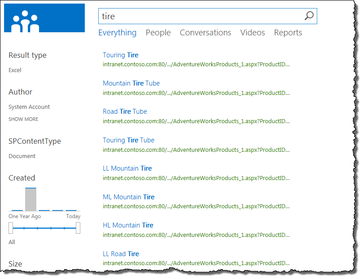The height and width of the screenshot is (279, 363).
Task: Filter results by Excel result type
Action: (15, 70)
